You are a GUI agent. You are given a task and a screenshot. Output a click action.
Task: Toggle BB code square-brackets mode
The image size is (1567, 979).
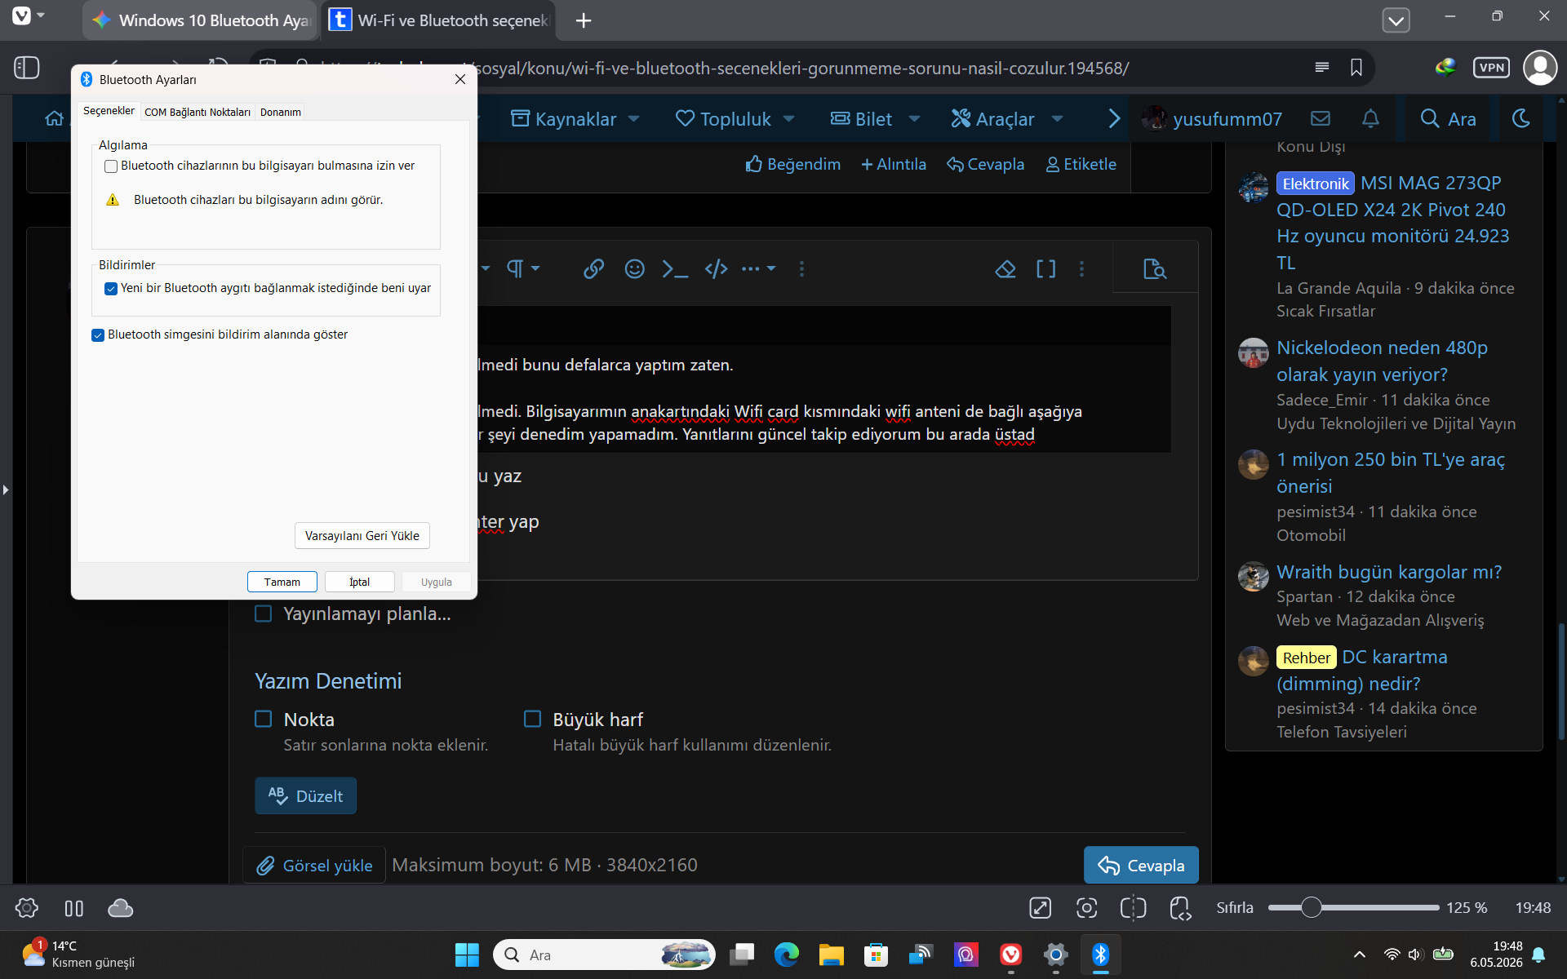point(1045,268)
